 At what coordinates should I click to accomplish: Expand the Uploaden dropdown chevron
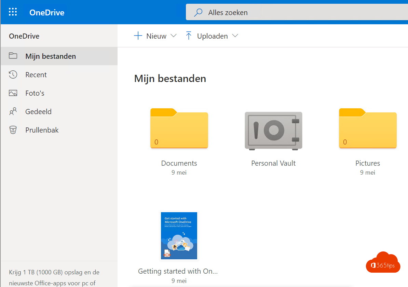click(235, 36)
